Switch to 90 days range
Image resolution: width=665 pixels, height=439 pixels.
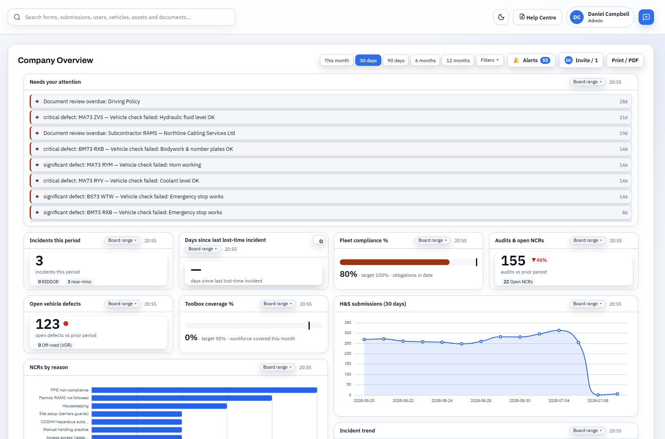pyautogui.click(x=396, y=60)
